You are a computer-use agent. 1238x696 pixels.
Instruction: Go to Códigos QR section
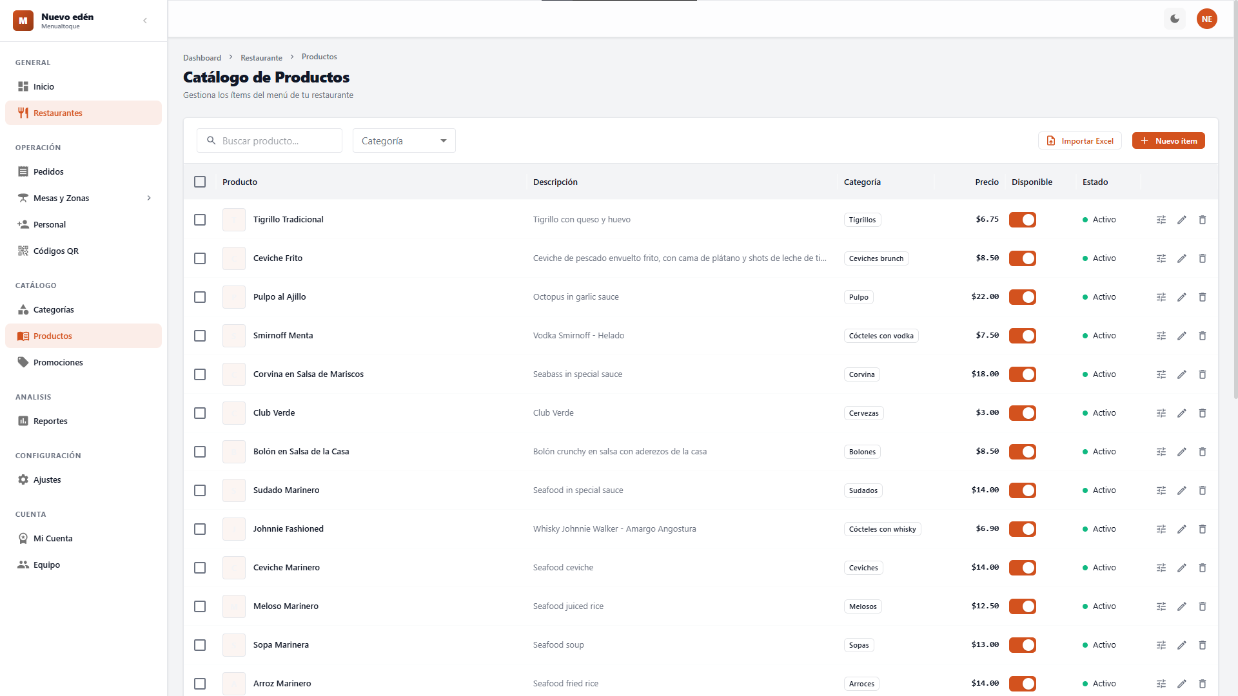point(56,251)
